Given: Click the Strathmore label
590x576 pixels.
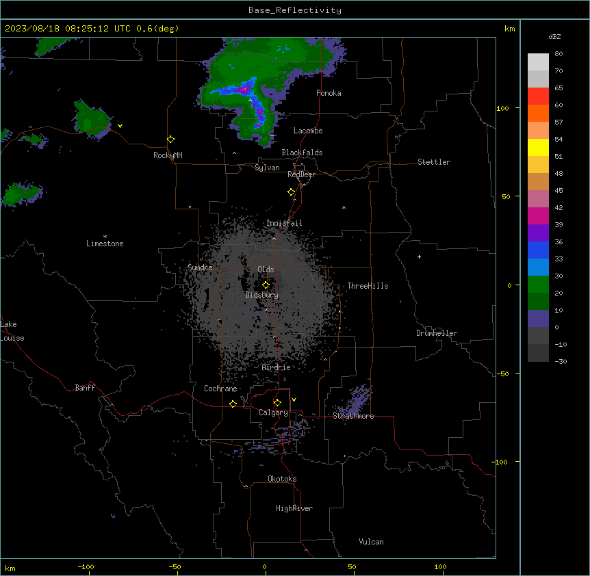Looking at the screenshot, I should [353, 416].
